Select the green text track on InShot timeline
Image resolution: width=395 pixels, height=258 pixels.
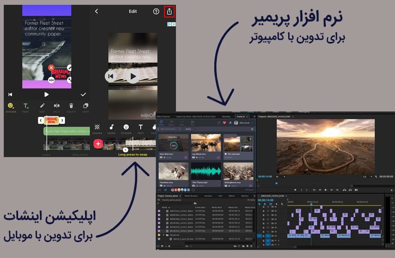[x=67, y=131]
